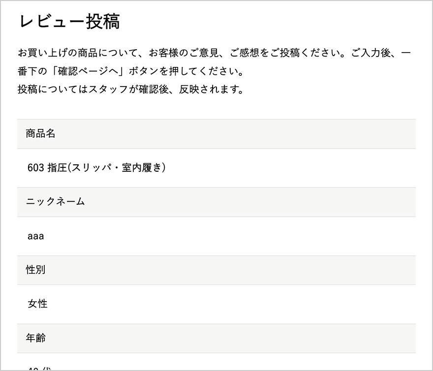Select the aaa nickname value

click(x=35, y=236)
